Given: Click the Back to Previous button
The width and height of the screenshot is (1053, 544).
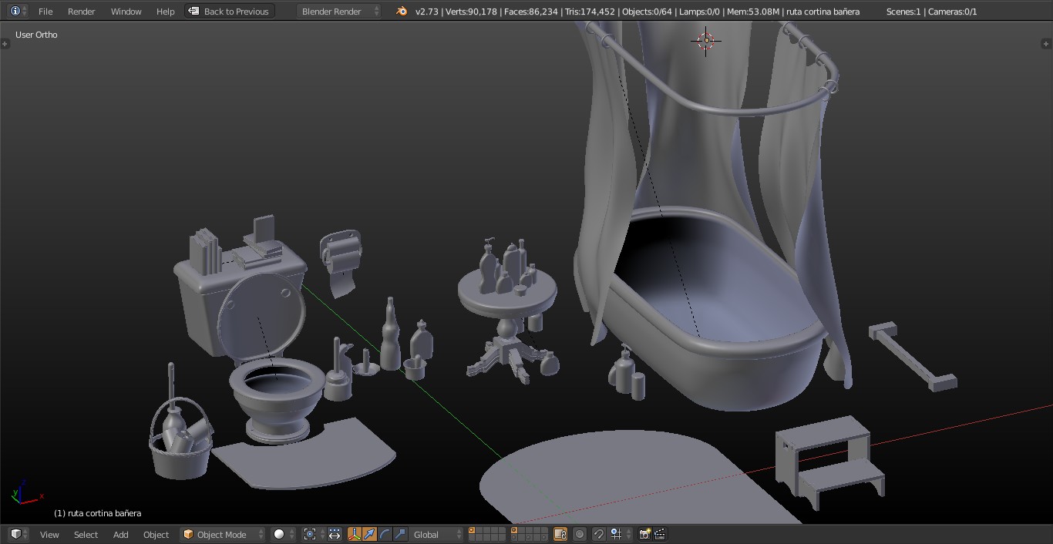Looking at the screenshot, I should pos(230,11).
